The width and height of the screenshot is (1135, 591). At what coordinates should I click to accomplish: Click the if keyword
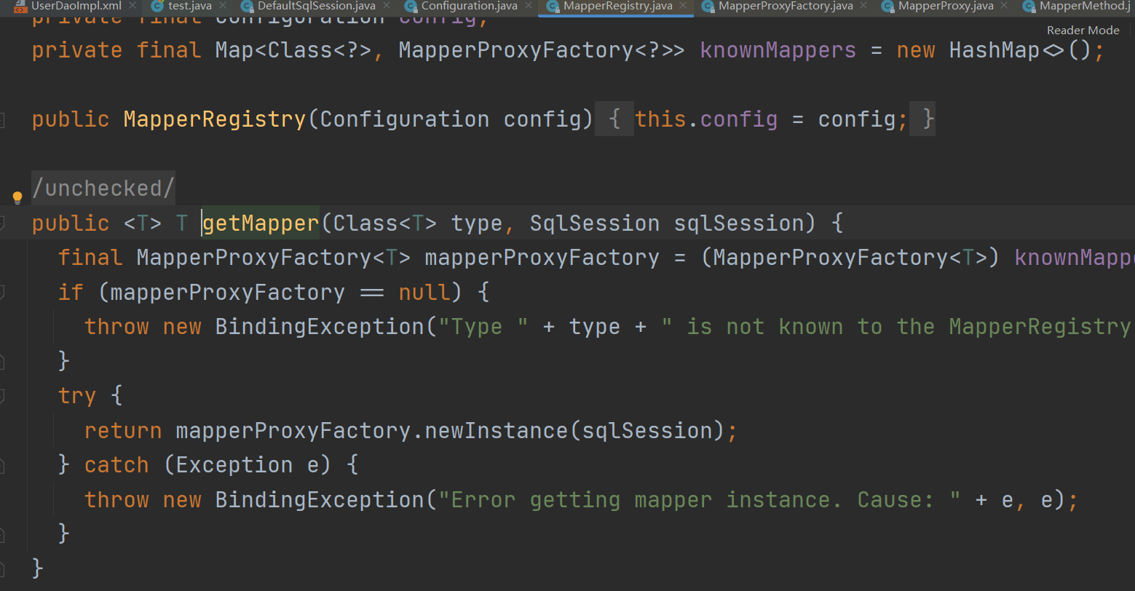point(71,292)
